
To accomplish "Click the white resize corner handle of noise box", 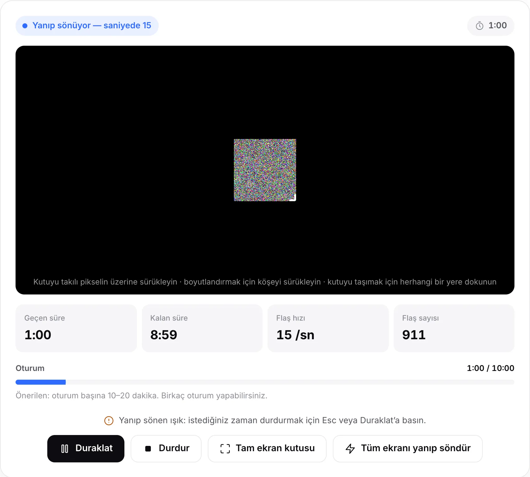I will (293, 198).
